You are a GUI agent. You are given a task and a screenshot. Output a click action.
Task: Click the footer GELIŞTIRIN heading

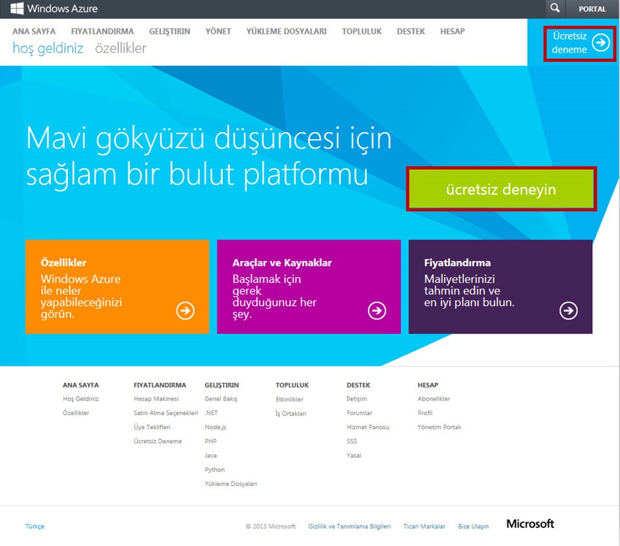pyautogui.click(x=222, y=385)
